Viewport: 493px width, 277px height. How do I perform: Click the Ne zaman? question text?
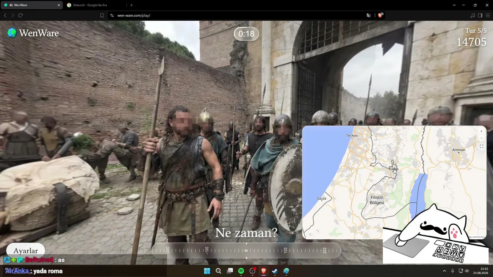(x=246, y=233)
